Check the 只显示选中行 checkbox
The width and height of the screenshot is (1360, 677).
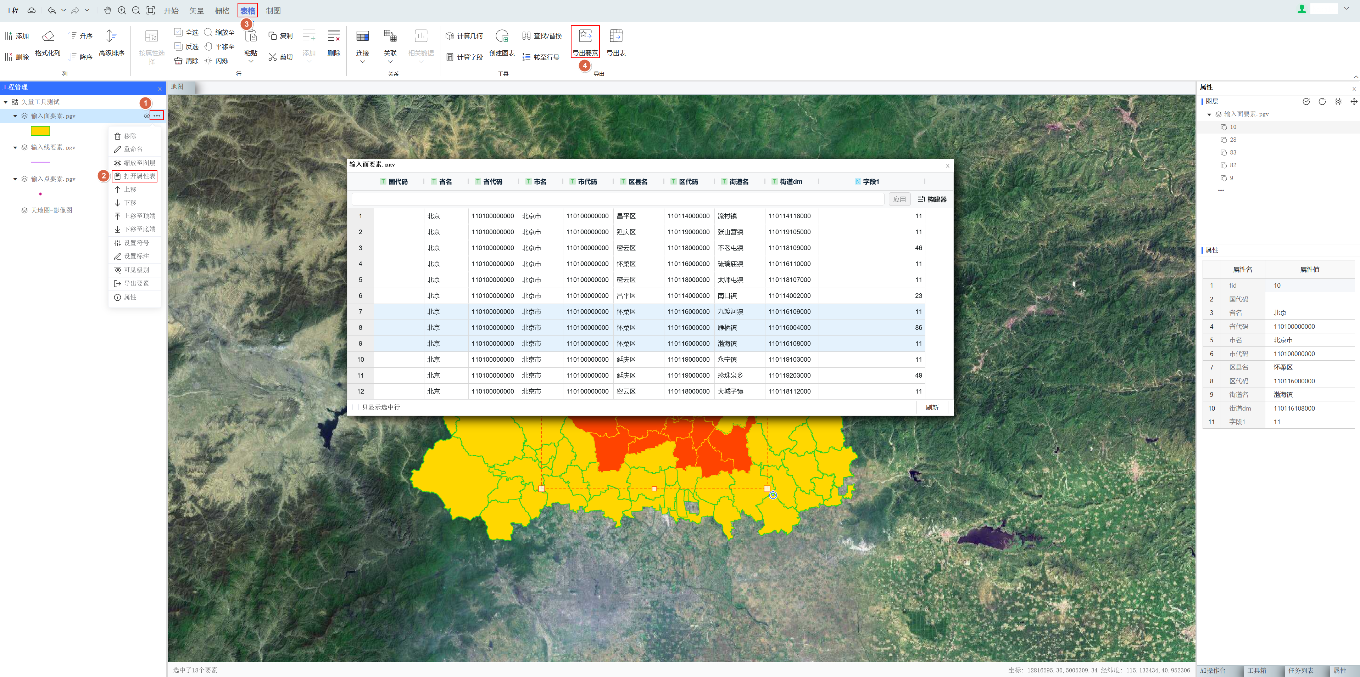pyautogui.click(x=356, y=407)
